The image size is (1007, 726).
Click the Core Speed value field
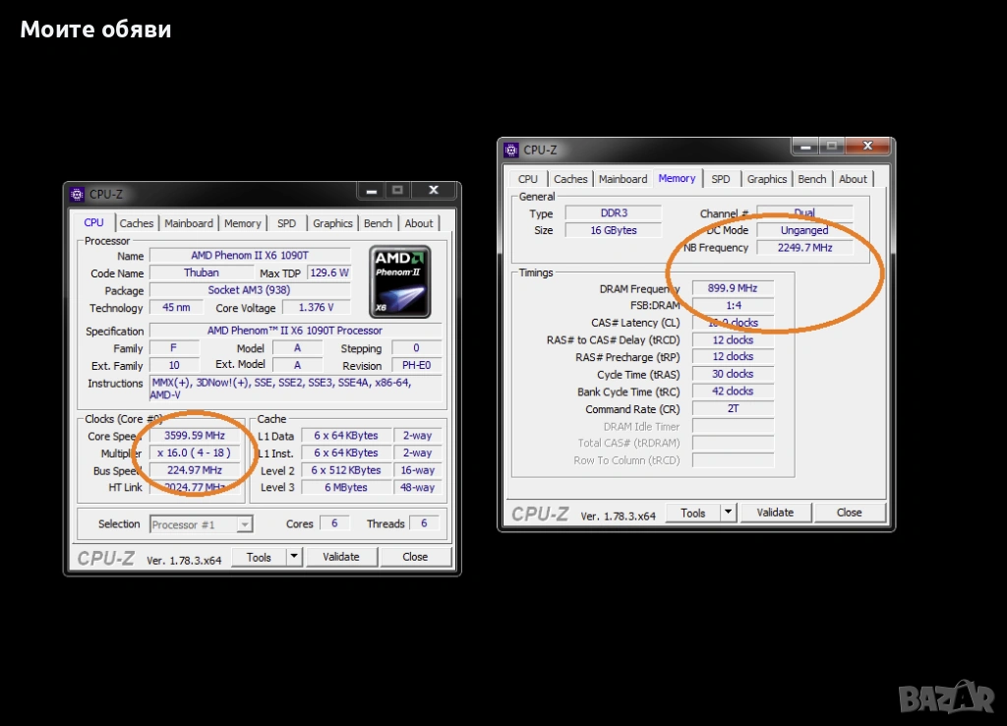point(195,436)
